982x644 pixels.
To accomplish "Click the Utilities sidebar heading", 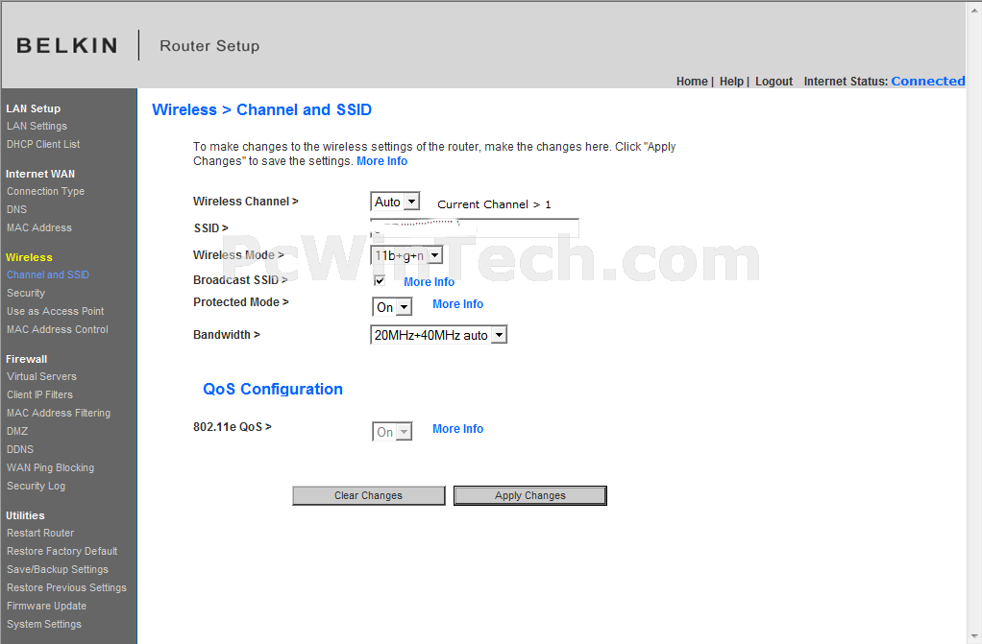I will (x=25, y=515).
